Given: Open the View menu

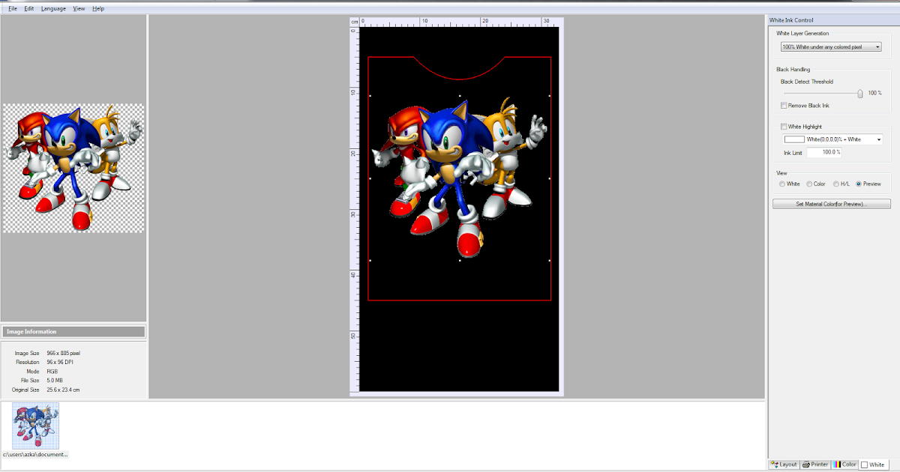Looking at the screenshot, I should (79, 8).
